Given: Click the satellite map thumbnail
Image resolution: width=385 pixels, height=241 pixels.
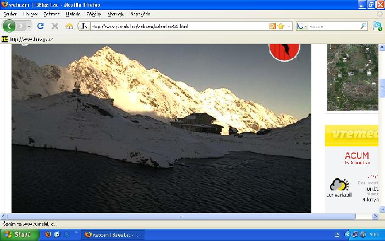Looking at the screenshot, I should click(351, 77).
